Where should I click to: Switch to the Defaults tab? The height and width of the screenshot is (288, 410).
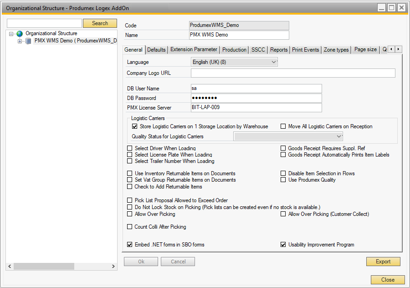coord(157,49)
